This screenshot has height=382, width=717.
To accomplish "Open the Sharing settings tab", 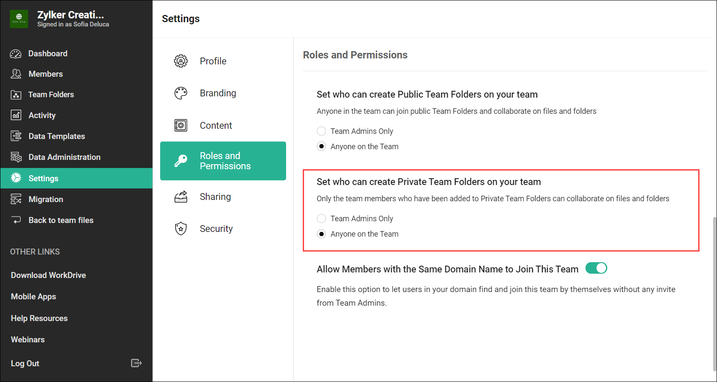I will [x=215, y=197].
